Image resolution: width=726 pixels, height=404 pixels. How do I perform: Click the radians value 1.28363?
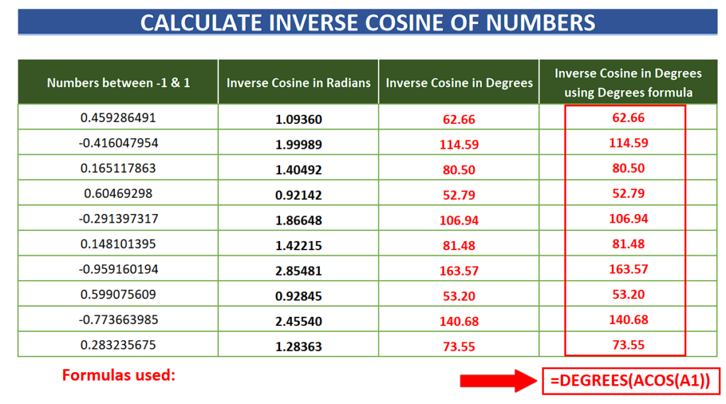point(298,347)
